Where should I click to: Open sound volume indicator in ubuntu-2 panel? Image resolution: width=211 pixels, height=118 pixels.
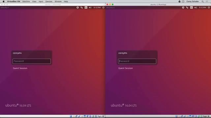[196, 8]
